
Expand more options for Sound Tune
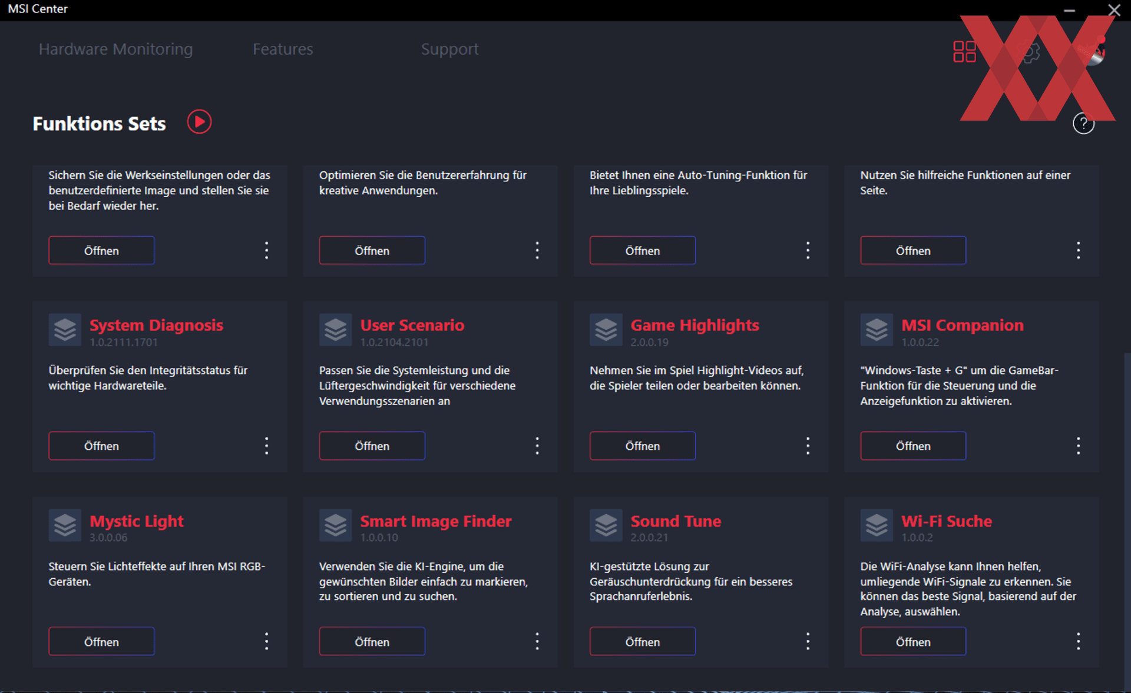click(808, 641)
